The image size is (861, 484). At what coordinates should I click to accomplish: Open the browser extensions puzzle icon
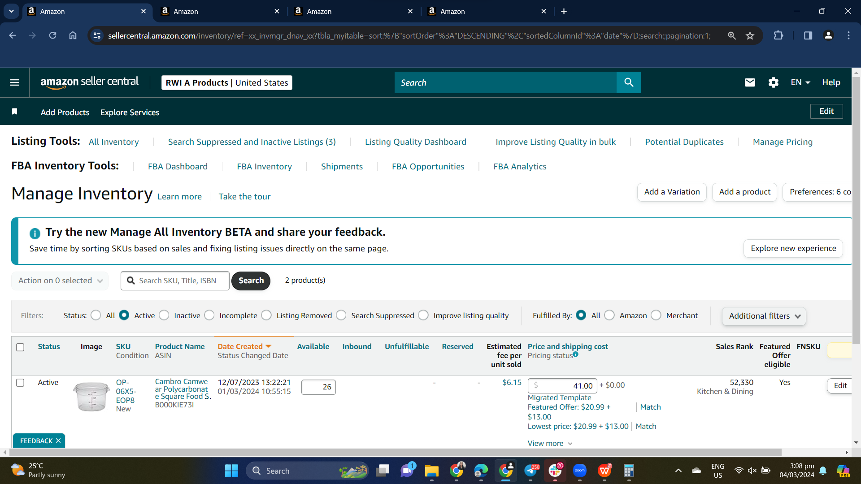(x=778, y=35)
